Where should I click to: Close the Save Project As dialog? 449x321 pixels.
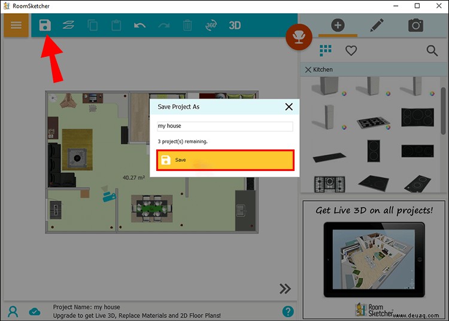coord(289,106)
